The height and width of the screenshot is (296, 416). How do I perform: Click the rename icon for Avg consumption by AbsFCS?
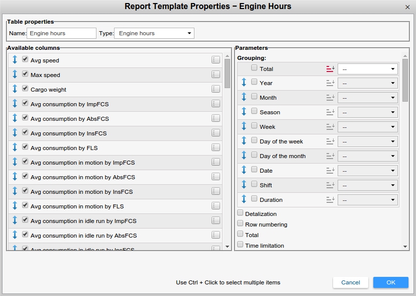tap(216, 118)
